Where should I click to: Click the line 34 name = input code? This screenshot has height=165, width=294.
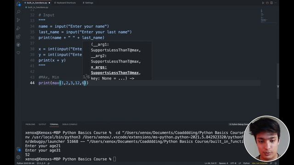73,27
